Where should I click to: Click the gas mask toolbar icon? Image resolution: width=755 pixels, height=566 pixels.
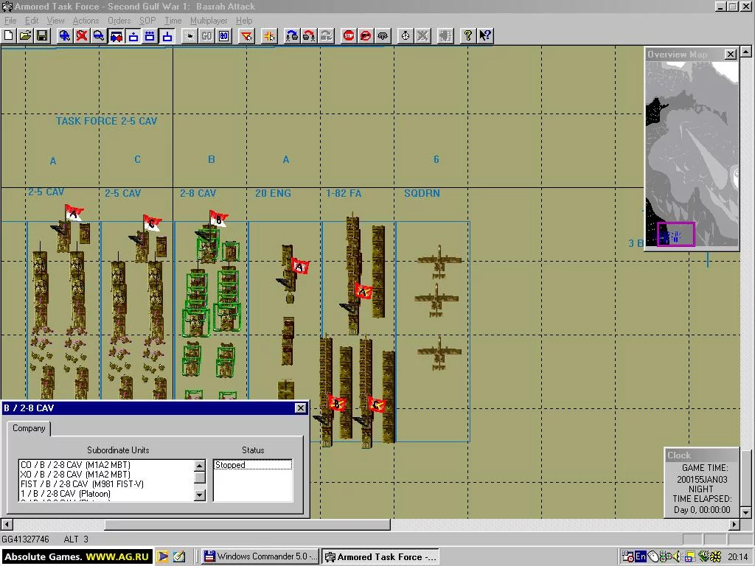[x=383, y=35]
